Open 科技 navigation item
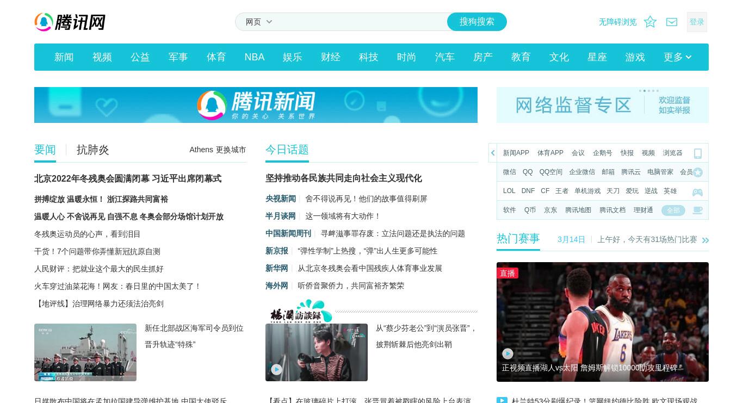The height and width of the screenshot is (403, 743). [x=369, y=57]
